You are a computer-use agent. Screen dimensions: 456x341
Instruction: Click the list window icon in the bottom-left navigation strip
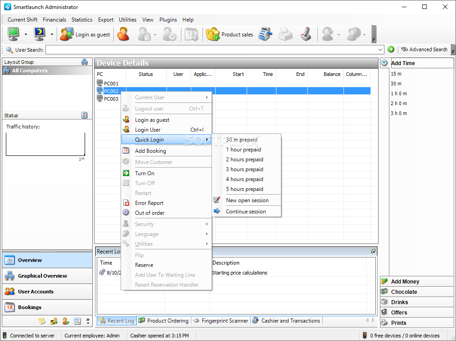coord(77,321)
